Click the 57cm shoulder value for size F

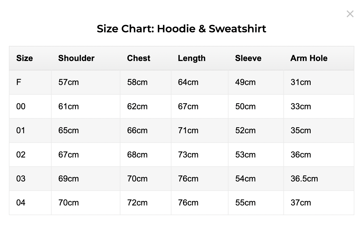(x=69, y=82)
